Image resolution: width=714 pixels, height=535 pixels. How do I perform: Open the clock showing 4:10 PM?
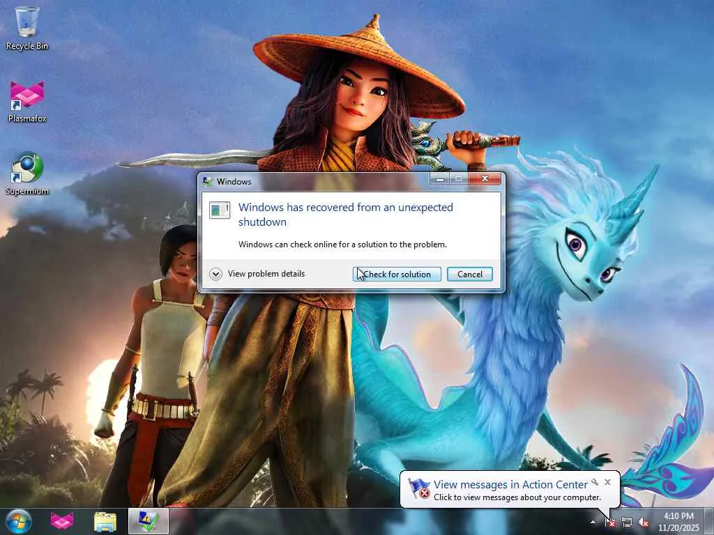pos(678,522)
